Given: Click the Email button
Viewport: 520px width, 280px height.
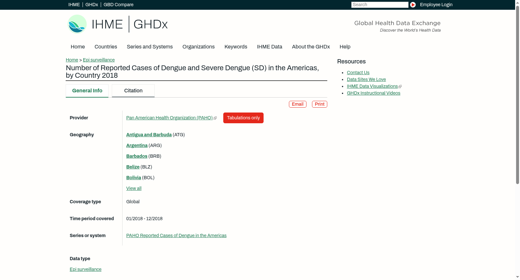Looking at the screenshot, I should click(x=298, y=104).
